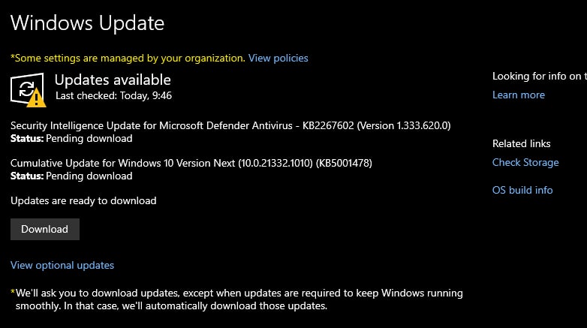Open the OS build info link
The width and height of the screenshot is (587, 328).
point(522,190)
